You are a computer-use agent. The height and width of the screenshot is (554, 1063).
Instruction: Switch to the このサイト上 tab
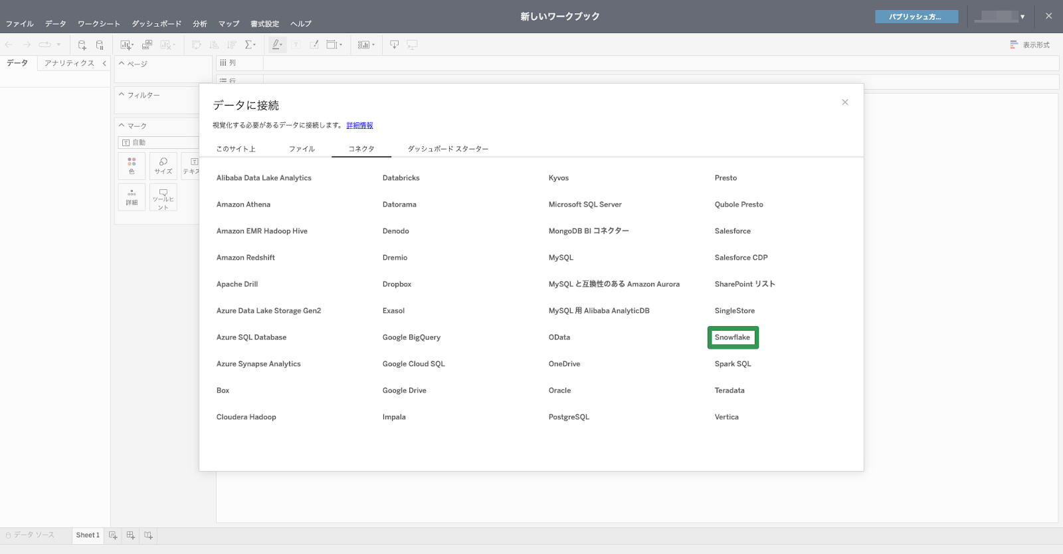[x=236, y=149]
